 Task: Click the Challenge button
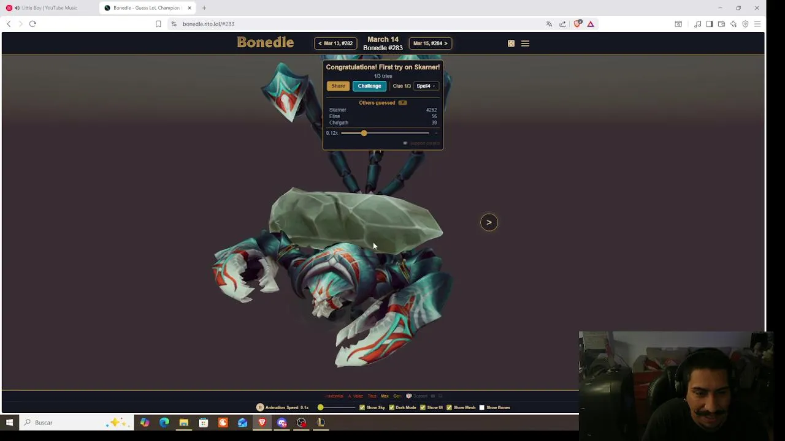(369, 86)
